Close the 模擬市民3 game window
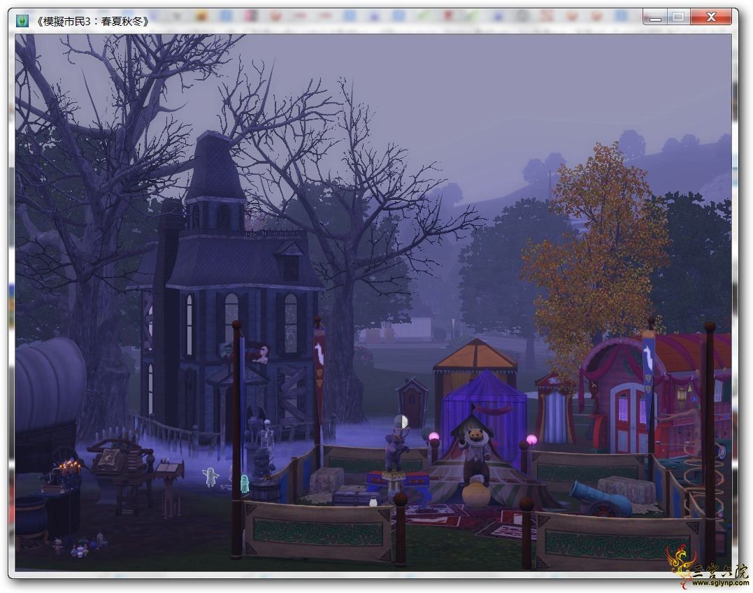Image resolution: width=753 pixels, height=593 pixels. 712,18
